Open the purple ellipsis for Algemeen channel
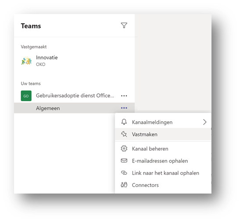 124,108
